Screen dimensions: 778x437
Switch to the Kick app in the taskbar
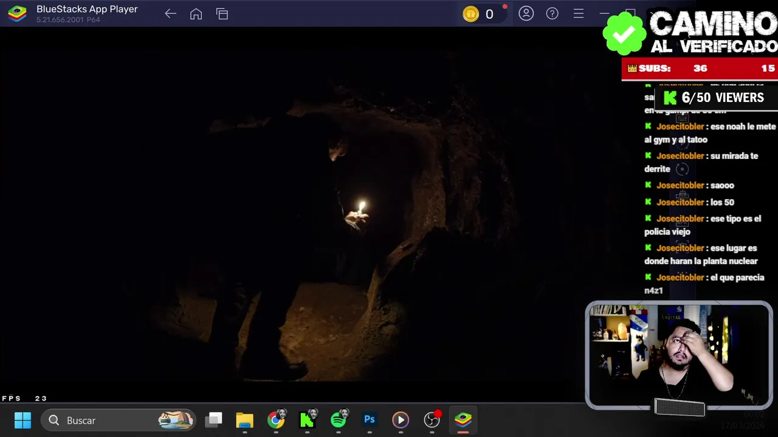click(x=307, y=420)
